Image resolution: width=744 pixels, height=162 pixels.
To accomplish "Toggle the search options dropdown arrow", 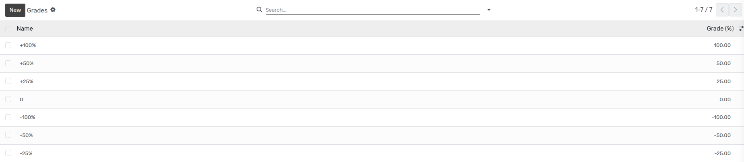I will tap(489, 10).
